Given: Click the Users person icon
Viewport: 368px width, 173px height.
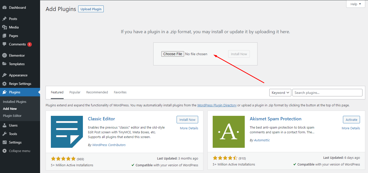Looking at the screenshot, I should point(5,125).
